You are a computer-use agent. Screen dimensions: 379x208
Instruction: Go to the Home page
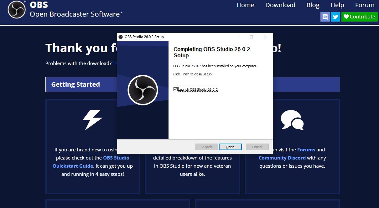pos(245,5)
